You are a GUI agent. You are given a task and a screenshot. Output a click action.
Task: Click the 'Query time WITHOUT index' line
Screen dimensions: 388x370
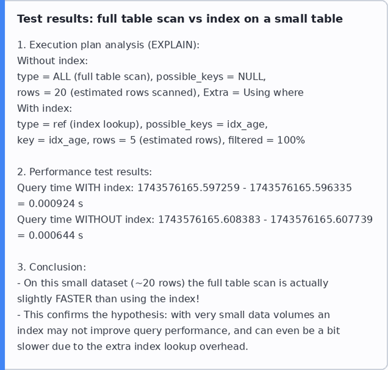tap(195, 219)
